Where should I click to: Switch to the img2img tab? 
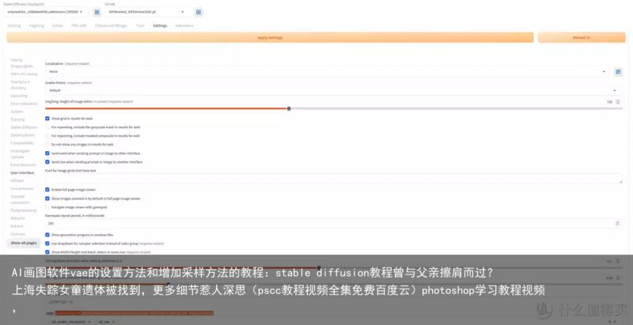(x=36, y=25)
